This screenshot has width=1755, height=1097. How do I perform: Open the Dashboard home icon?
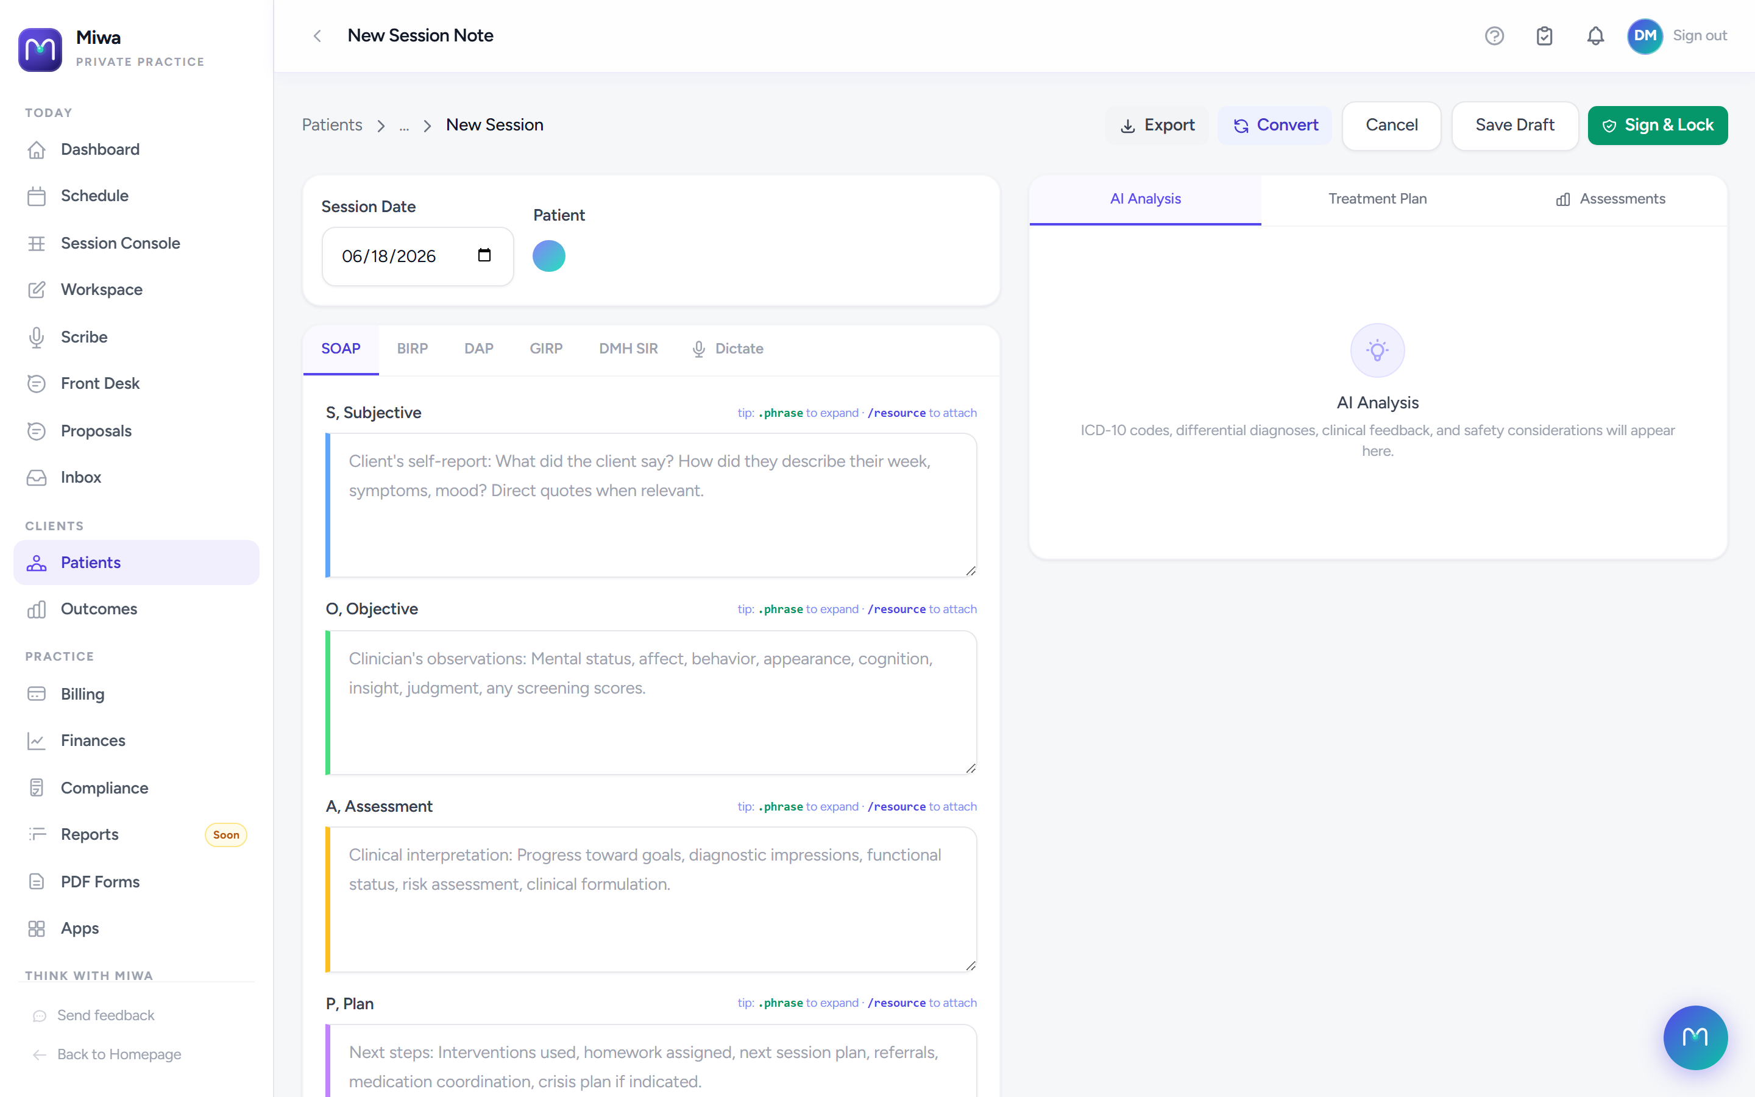coord(37,149)
